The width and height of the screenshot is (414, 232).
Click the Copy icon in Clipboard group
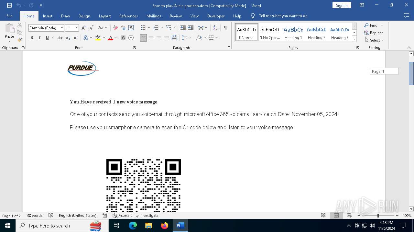(20, 33)
